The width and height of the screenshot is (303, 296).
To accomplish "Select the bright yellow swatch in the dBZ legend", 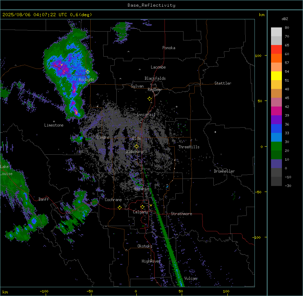I will click(276, 76).
